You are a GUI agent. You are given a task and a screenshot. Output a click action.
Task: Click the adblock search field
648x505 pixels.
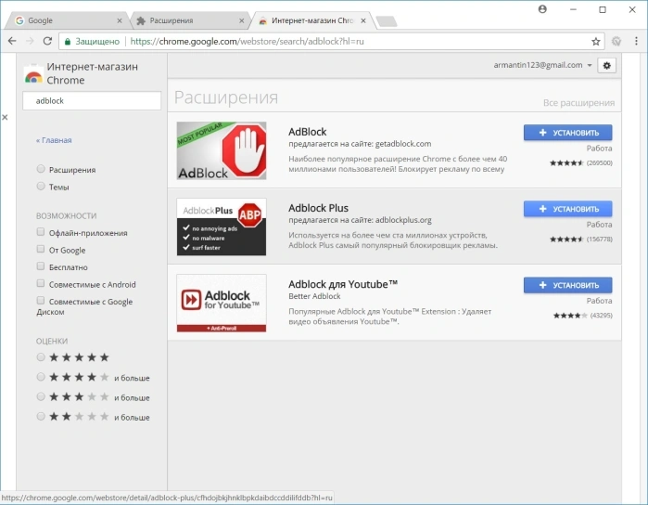(x=92, y=101)
